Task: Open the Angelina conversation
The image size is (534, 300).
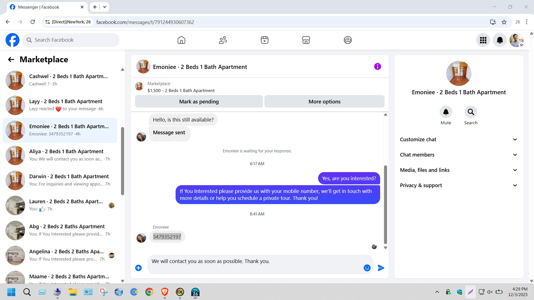Action: [60, 255]
